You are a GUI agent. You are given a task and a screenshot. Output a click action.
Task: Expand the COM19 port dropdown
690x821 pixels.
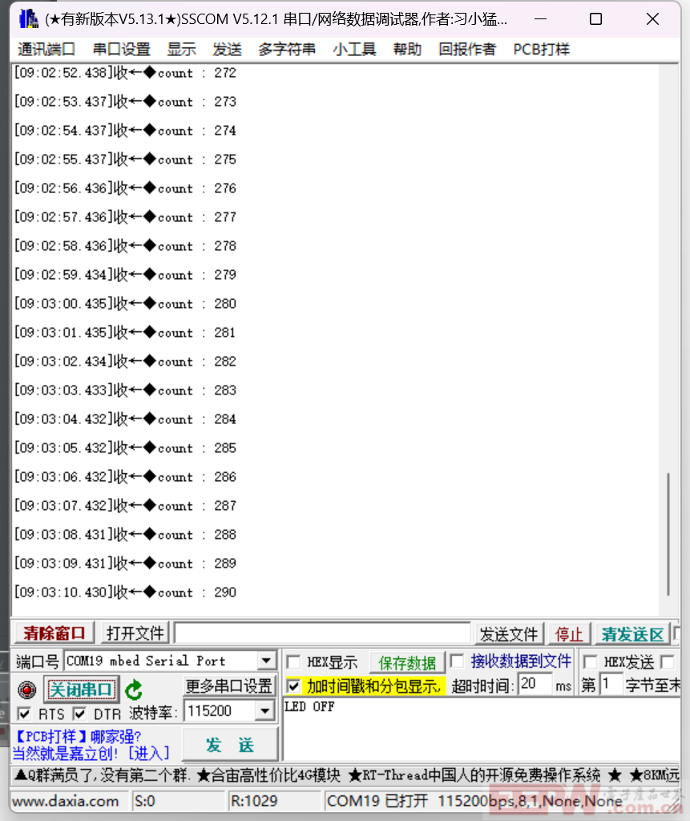coord(267,661)
